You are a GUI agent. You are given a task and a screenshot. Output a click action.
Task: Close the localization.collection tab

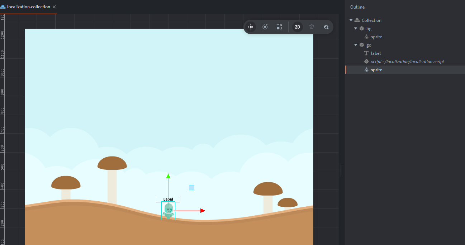[x=54, y=7]
